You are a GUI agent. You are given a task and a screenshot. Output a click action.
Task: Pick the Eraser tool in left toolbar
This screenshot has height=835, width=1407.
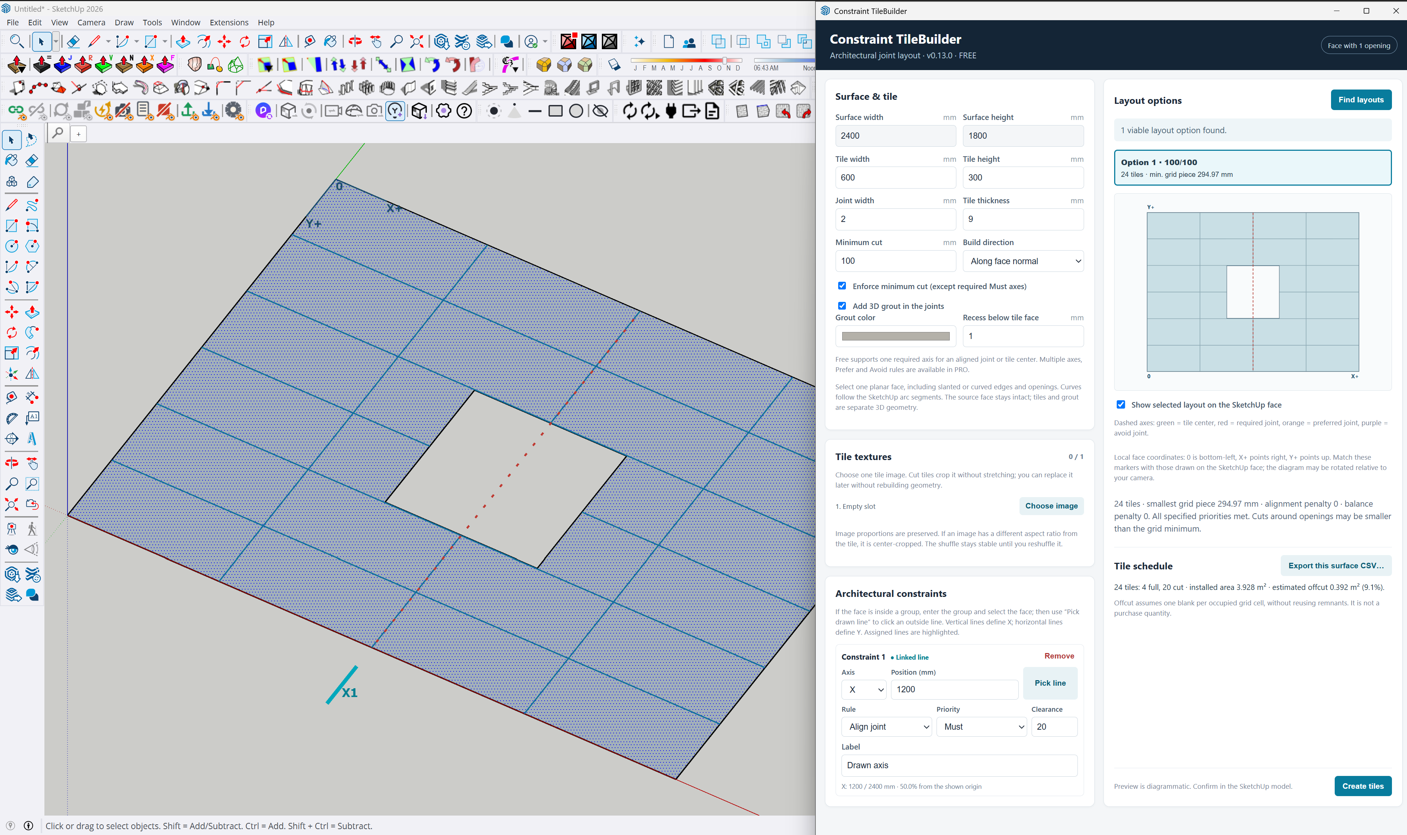pyautogui.click(x=32, y=160)
